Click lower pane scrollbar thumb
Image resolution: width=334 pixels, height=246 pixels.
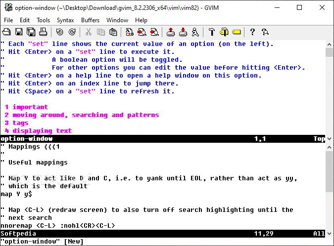tap(330, 171)
